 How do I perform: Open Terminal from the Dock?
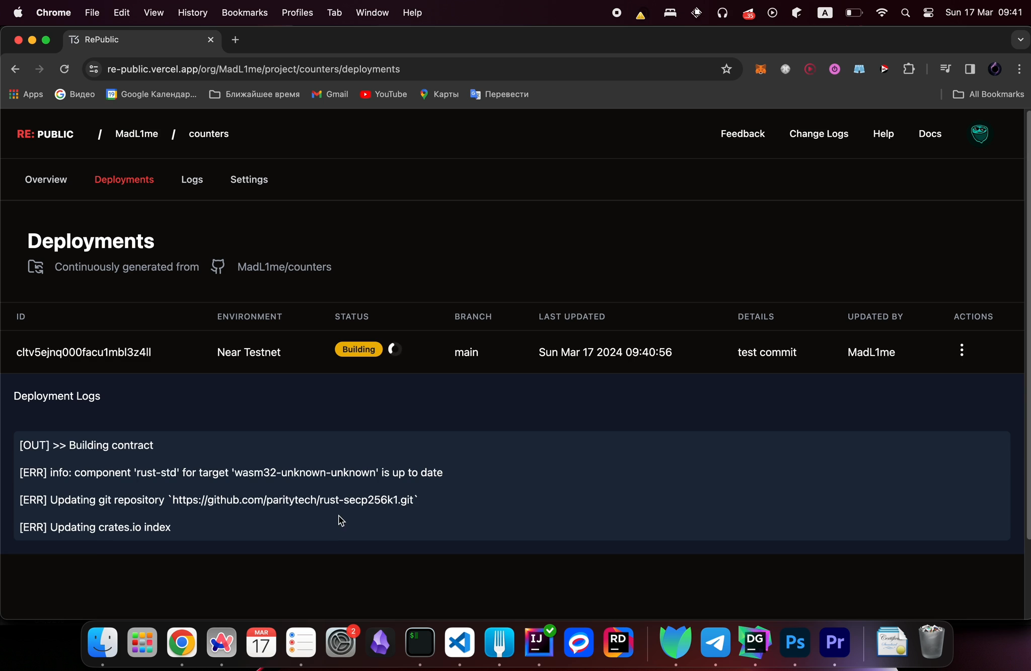420,642
